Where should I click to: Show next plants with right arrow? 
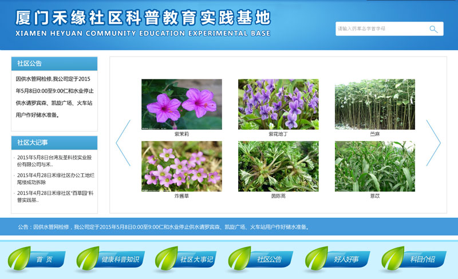(433, 143)
